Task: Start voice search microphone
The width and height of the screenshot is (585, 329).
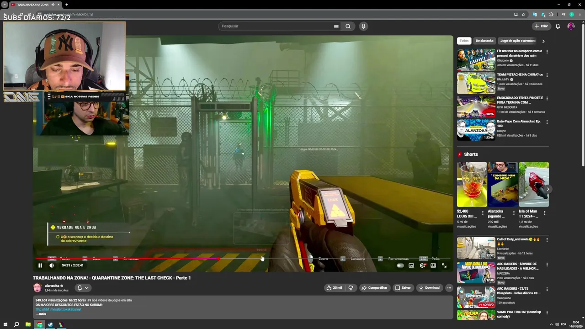Action: tap(363, 26)
